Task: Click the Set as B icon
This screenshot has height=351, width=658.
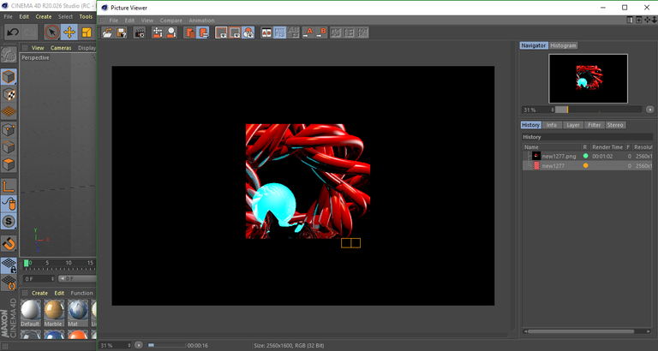Action: [x=321, y=33]
